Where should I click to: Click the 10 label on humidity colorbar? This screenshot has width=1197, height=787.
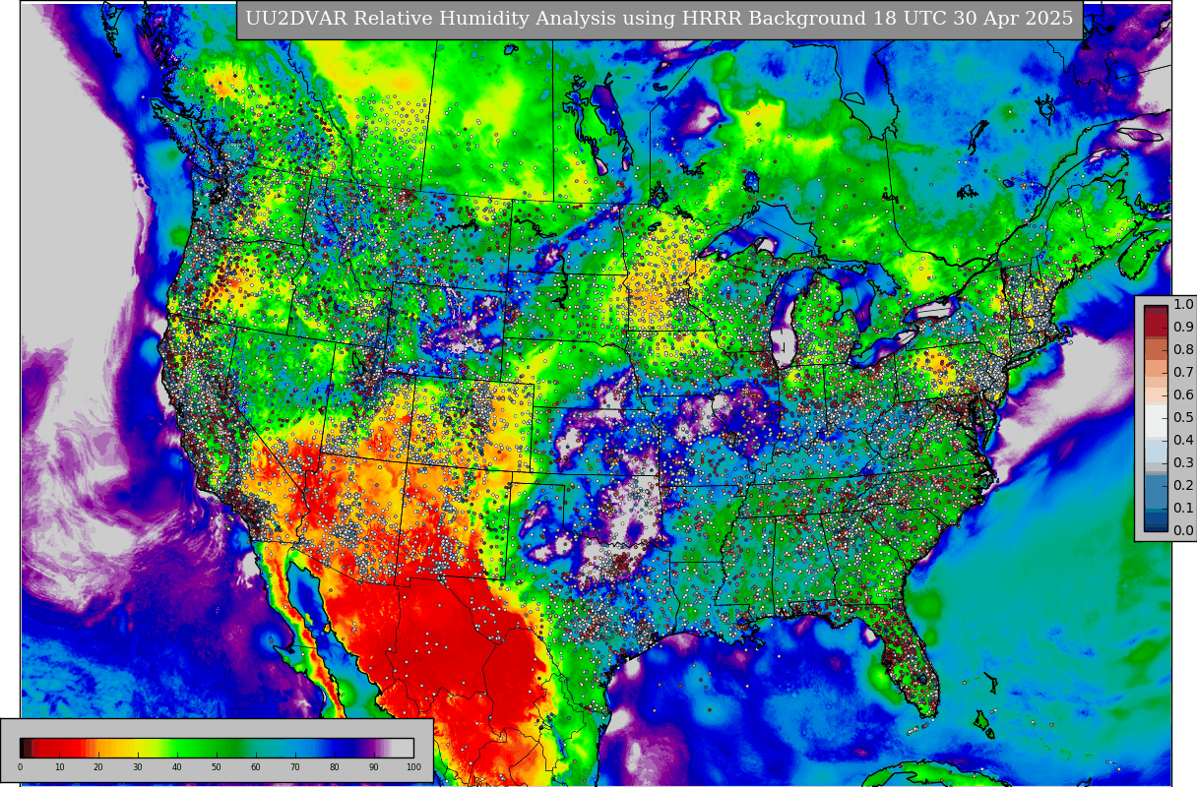tap(59, 767)
